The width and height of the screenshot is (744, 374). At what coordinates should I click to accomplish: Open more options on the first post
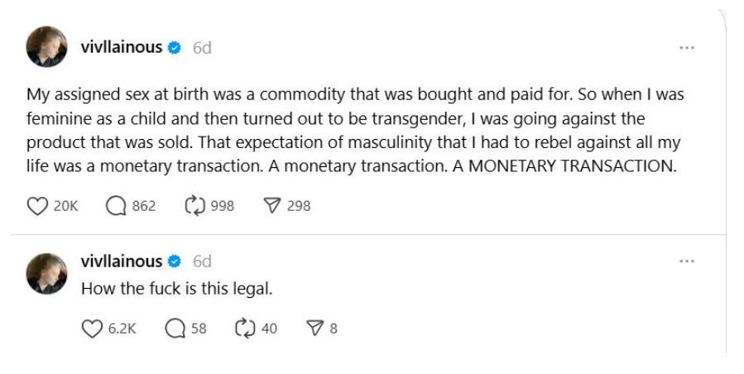686,48
